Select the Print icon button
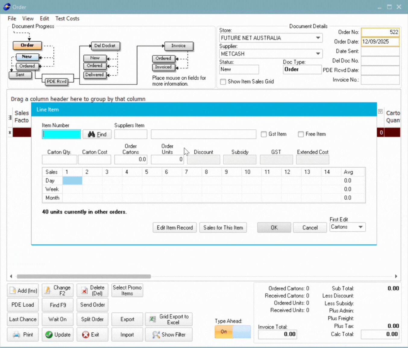 15,334
